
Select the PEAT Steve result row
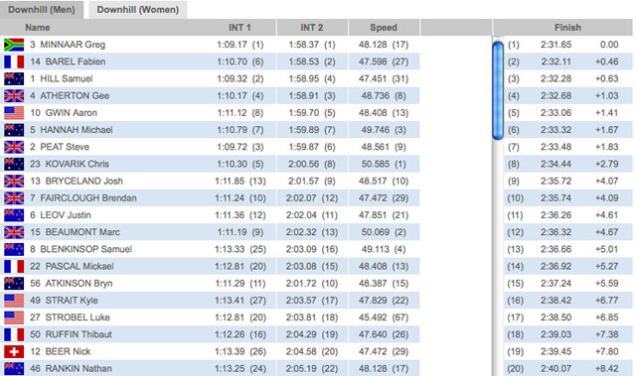(x=316, y=147)
